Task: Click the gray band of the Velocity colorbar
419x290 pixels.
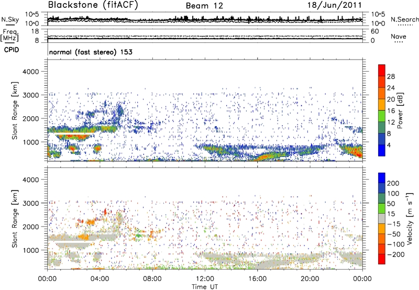Action: [382, 218]
